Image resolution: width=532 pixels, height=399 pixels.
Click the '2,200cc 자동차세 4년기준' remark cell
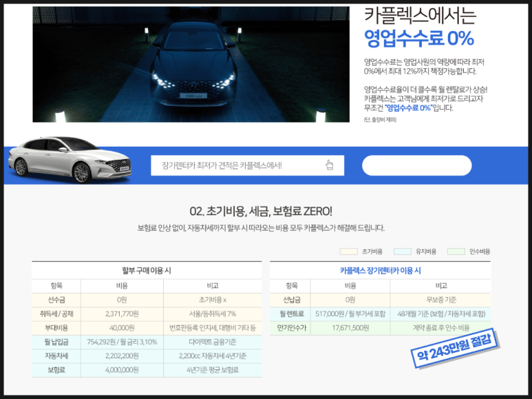pyautogui.click(x=213, y=356)
